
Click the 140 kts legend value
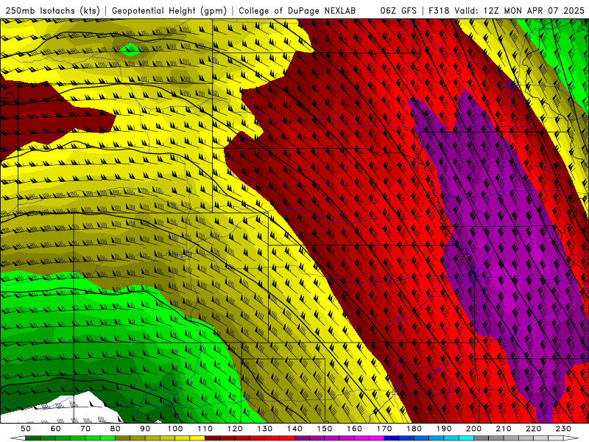coord(294,429)
